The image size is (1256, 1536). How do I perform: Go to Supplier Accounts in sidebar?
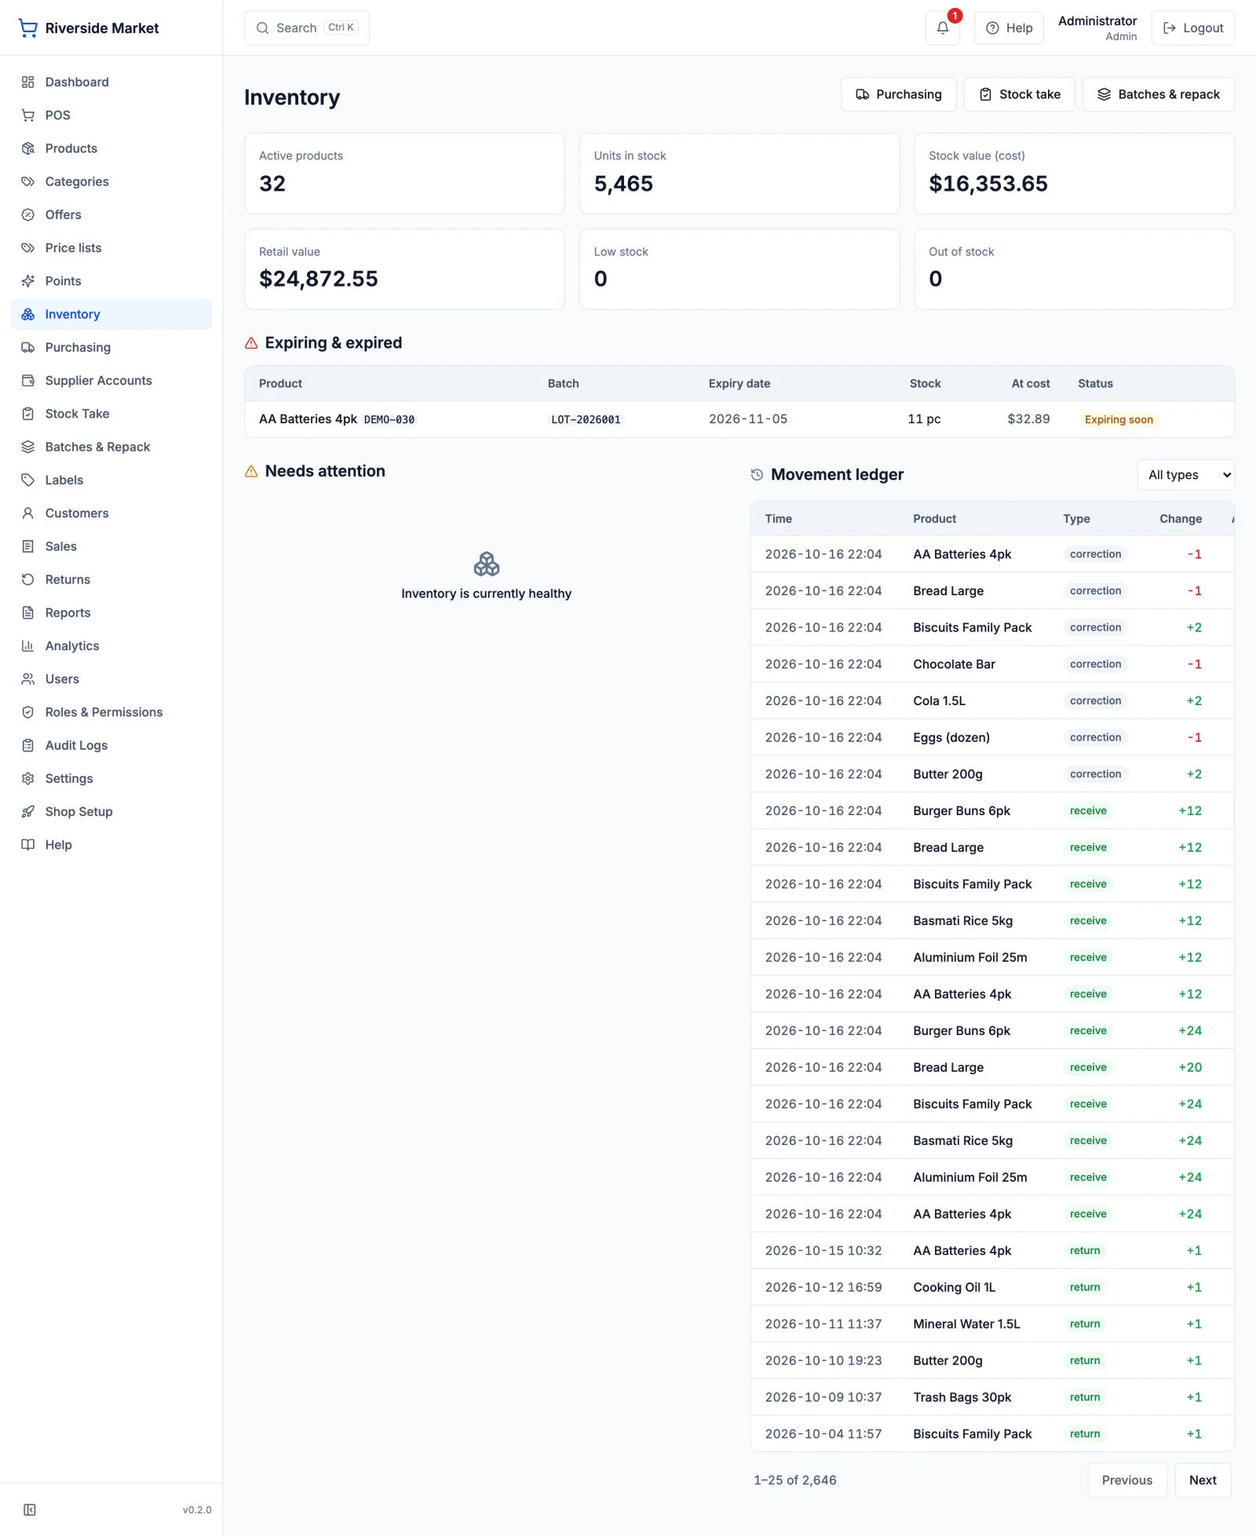point(111,381)
